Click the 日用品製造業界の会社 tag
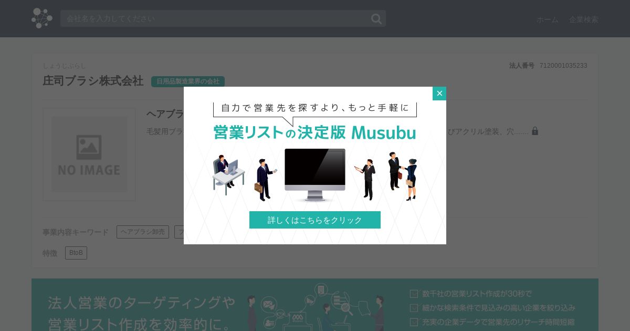Image resolution: width=630 pixels, height=331 pixels. [188, 81]
